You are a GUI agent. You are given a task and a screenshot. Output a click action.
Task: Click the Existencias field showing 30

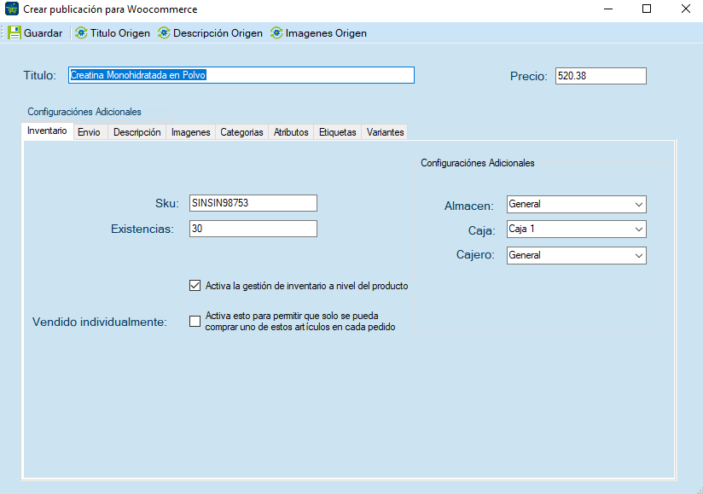[253, 229]
